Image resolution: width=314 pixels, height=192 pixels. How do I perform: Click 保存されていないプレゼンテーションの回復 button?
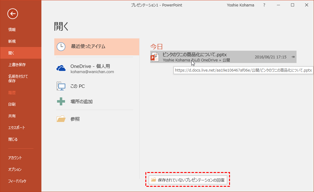pos(188,180)
